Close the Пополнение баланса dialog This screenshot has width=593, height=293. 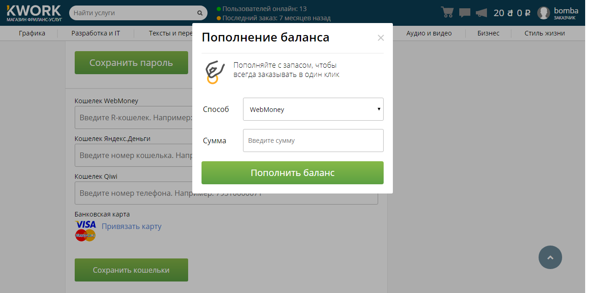pyautogui.click(x=380, y=38)
